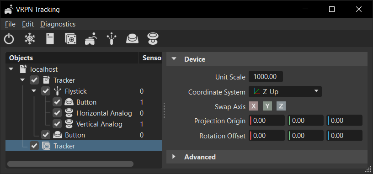Image resolution: width=373 pixels, height=174 pixels.
Task: Select the Horizontal Analog label
Action: point(104,113)
